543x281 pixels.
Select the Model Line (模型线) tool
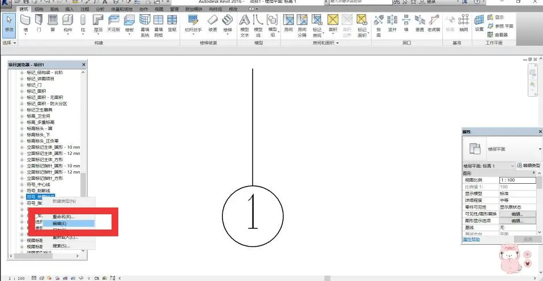pos(258,26)
